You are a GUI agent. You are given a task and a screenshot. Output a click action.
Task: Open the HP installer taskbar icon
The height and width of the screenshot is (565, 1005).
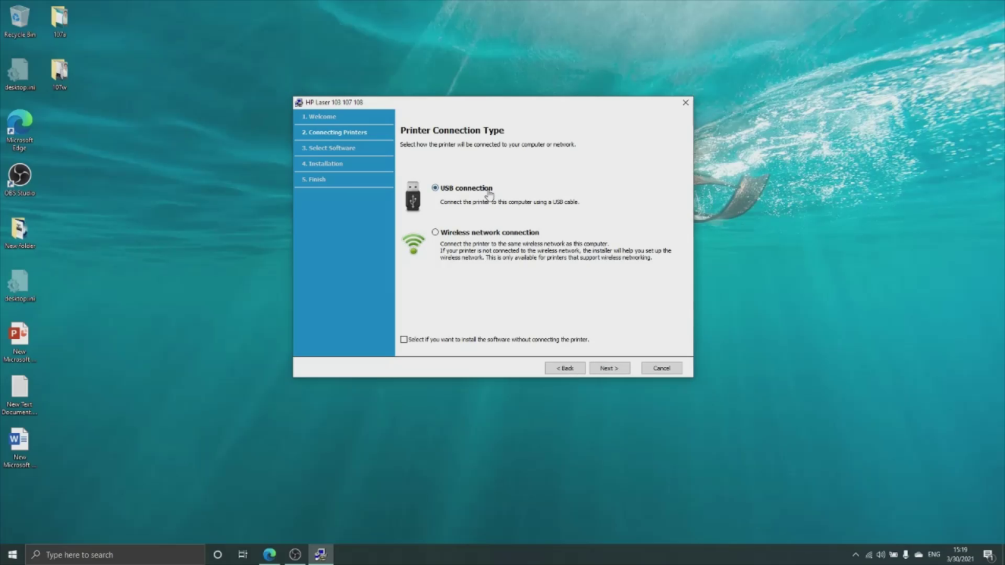click(320, 554)
